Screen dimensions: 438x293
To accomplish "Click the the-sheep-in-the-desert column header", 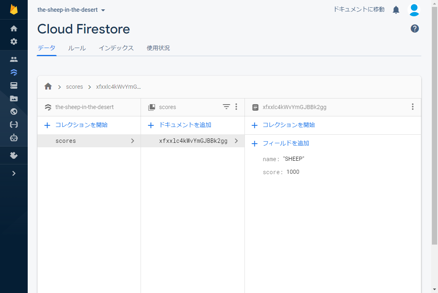I will [x=84, y=107].
